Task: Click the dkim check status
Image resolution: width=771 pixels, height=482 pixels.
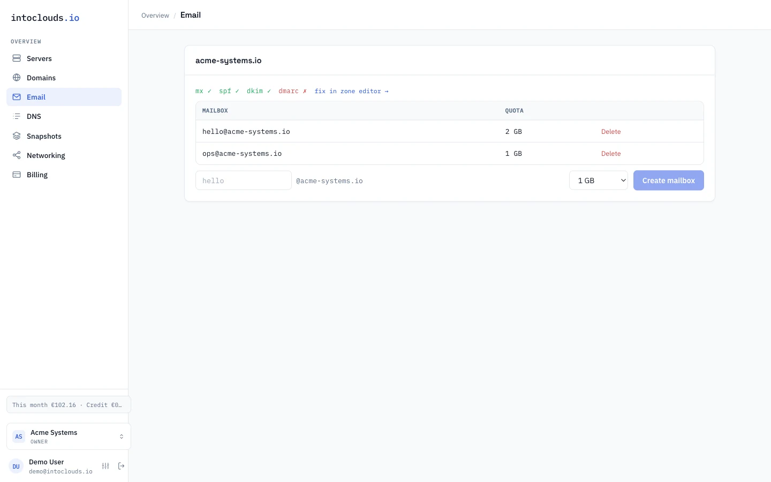Action: (x=259, y=91)
